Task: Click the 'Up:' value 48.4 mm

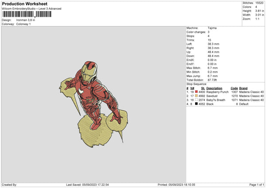Action: pyautogui.click(x=213, y=52)
